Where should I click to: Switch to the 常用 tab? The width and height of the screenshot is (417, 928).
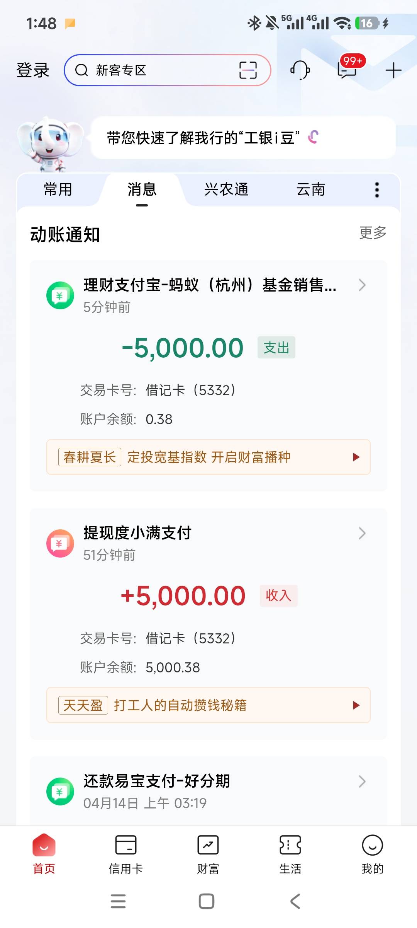(58, 190)
